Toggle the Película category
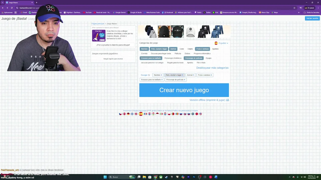Screen dimensions: 321x180 point(178,53)
